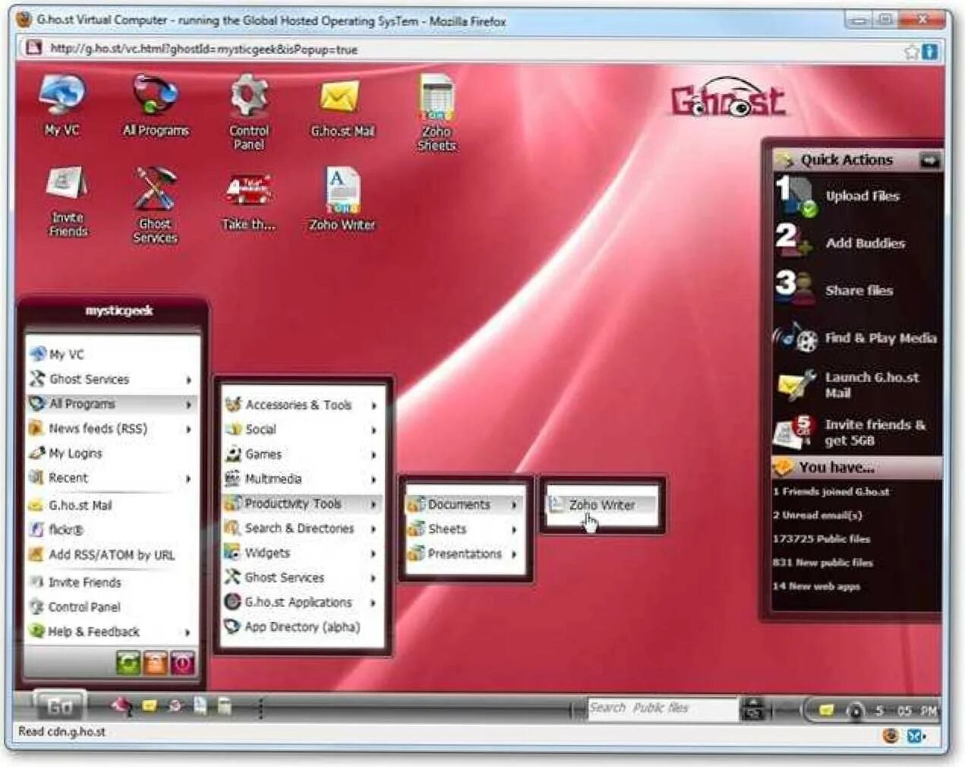Click Add RSS/ATOM by URL
Viewport: 965px width, 767px height.
click(112, 555)
